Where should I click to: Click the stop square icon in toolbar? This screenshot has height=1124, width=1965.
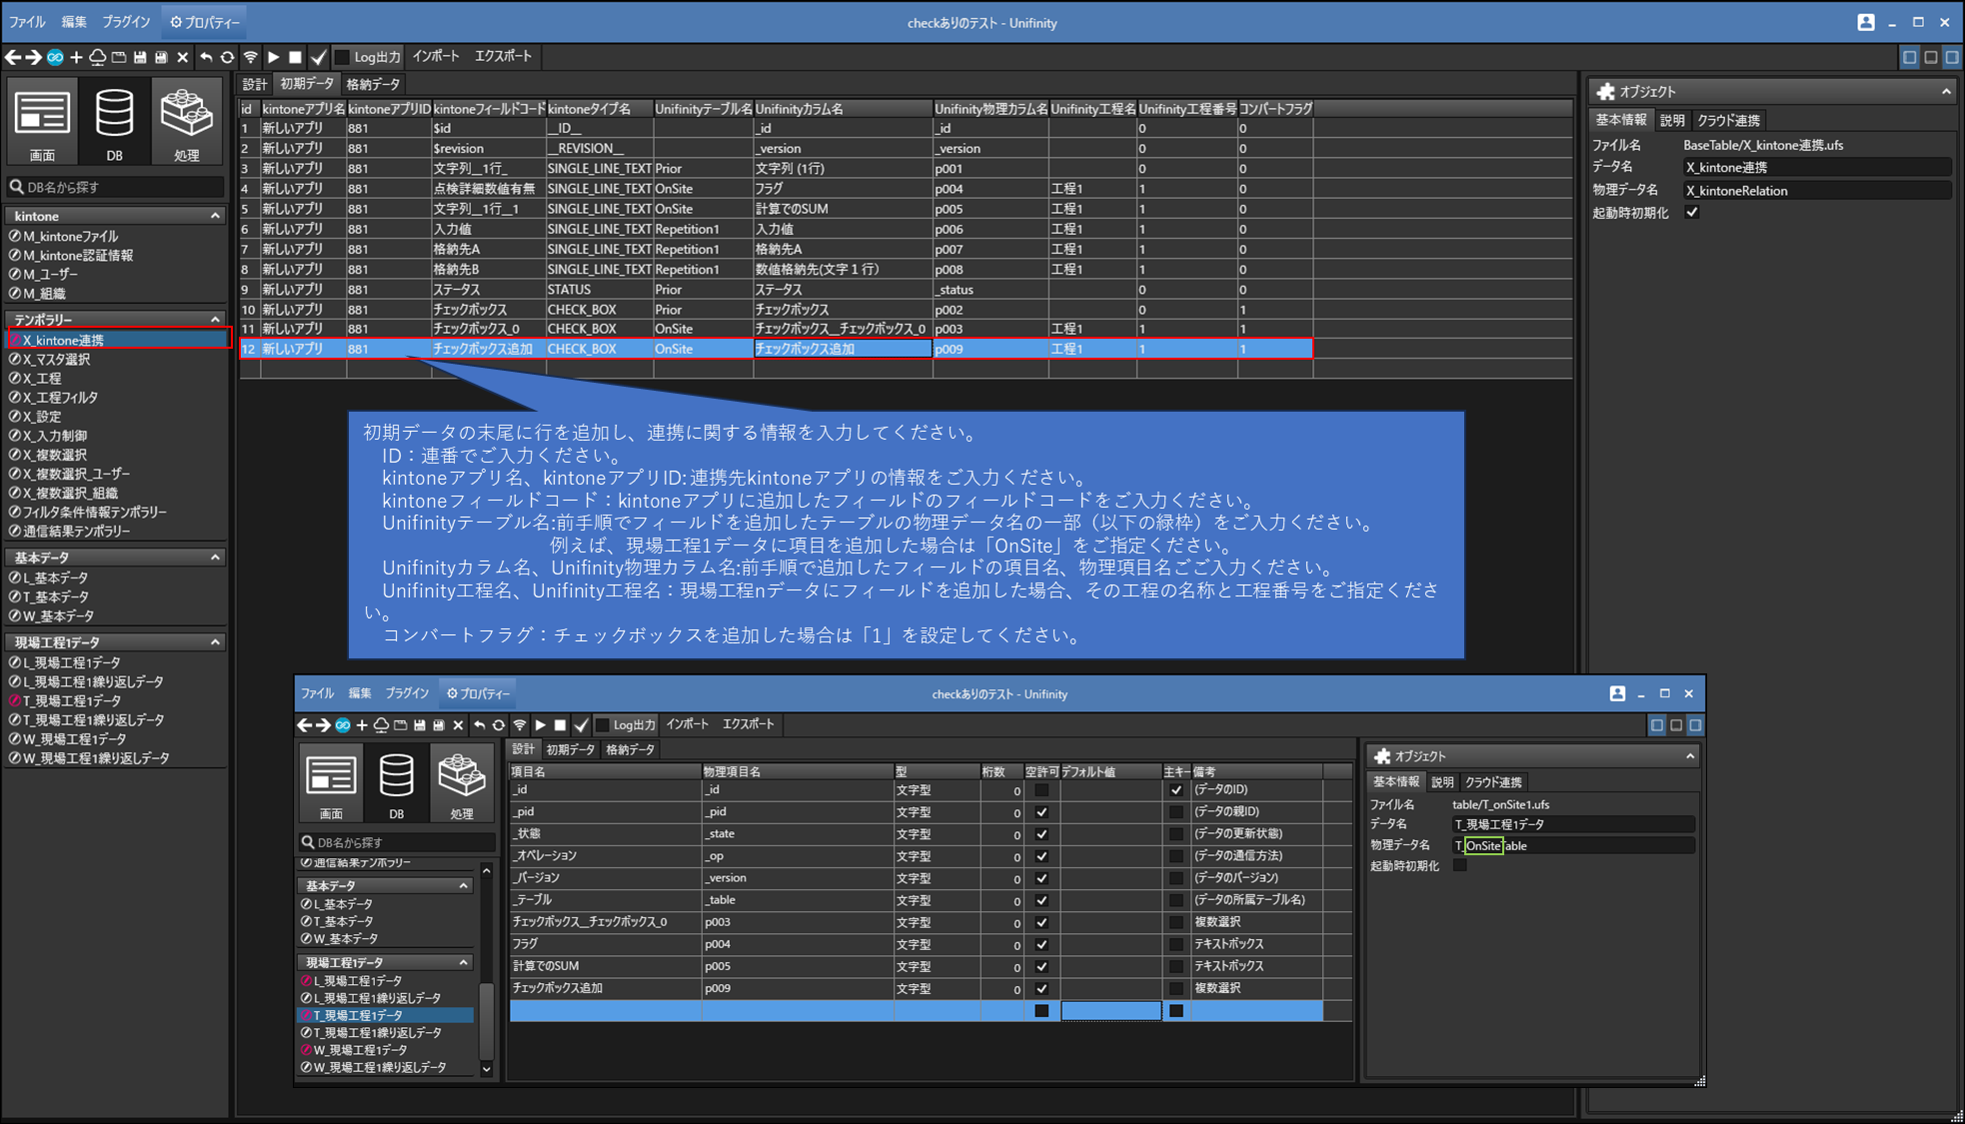point(295,57)
